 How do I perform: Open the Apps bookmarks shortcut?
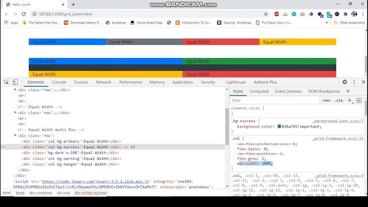(11, 22)
